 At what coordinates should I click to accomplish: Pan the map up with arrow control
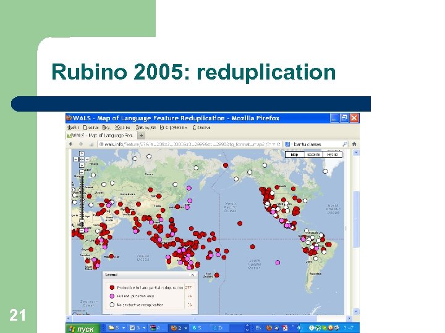tap(82, 154)
